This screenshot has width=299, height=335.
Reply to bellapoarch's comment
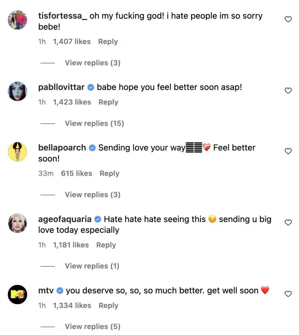pyautogui.click(x=109, y=173)
